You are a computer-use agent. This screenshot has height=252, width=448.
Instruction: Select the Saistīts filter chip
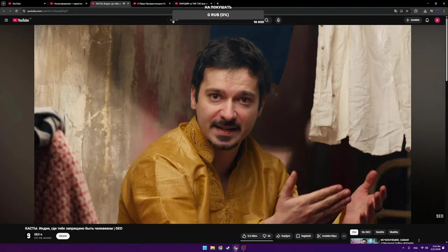point(380,232)
